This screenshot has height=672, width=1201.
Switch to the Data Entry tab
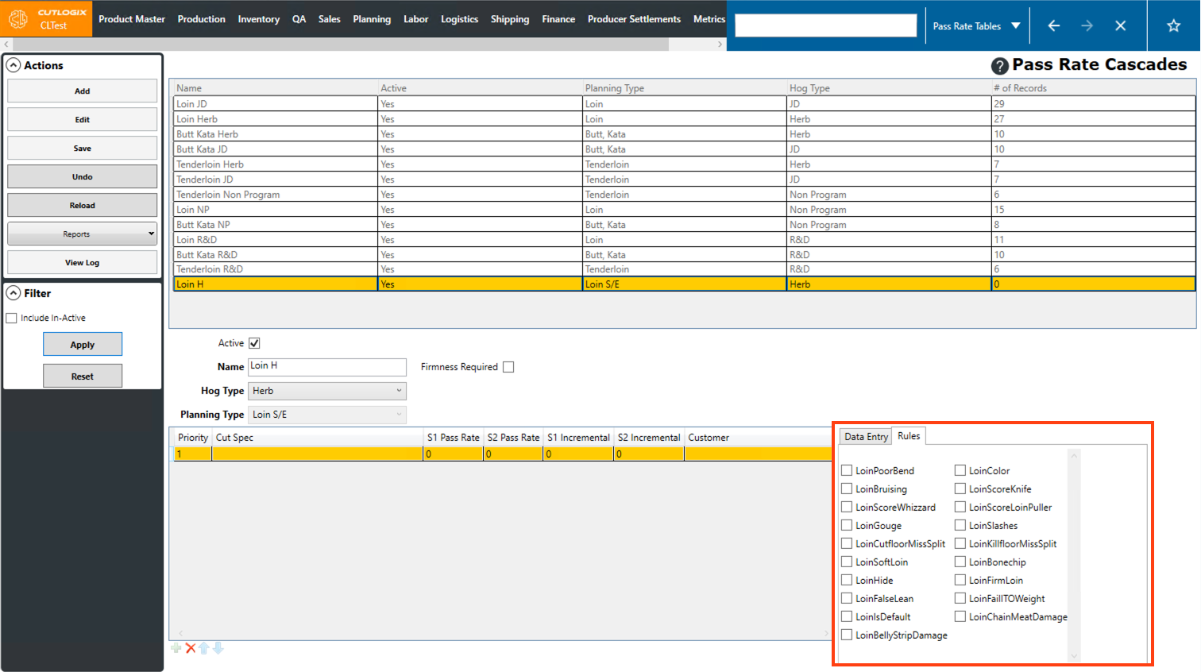[x=865, y=437]
